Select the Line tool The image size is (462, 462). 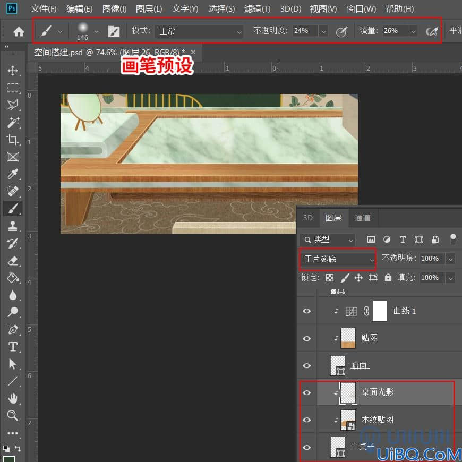(x=13, y=381)
